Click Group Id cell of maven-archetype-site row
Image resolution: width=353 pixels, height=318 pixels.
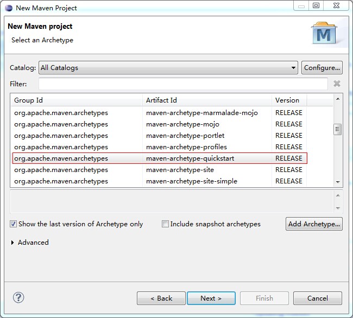coord(61,170)
